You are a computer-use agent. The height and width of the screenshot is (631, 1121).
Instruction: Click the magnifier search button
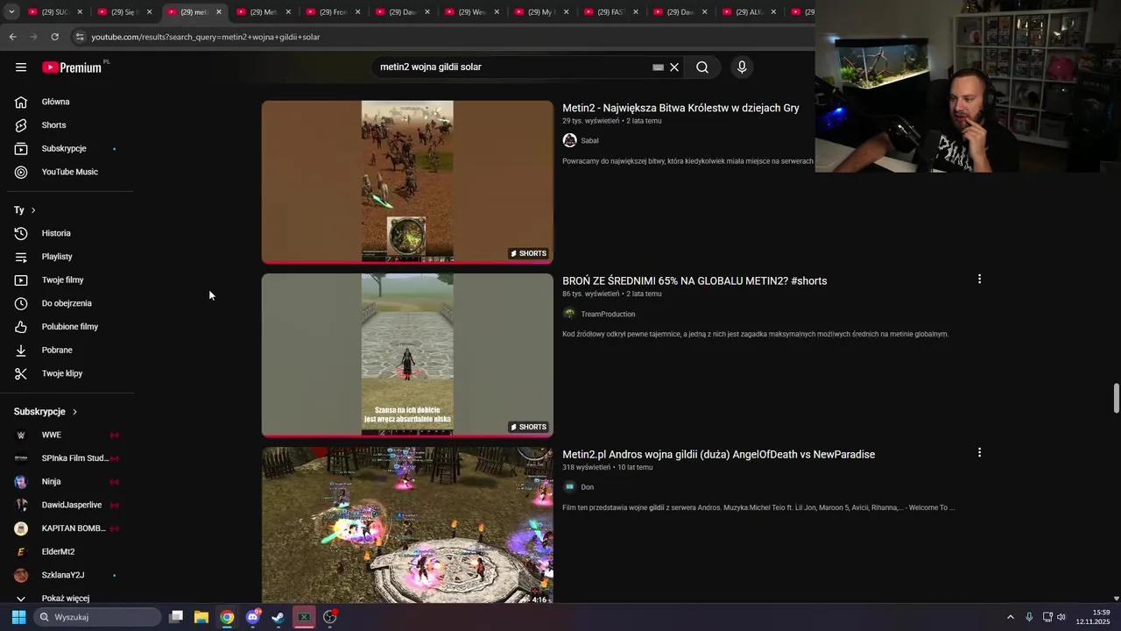tap(702, 67)
